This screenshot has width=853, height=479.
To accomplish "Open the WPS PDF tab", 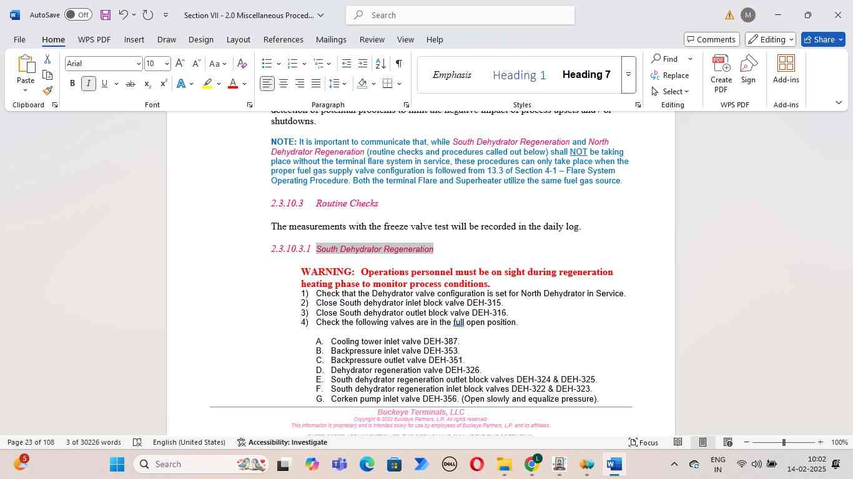I will pos(94,39).
